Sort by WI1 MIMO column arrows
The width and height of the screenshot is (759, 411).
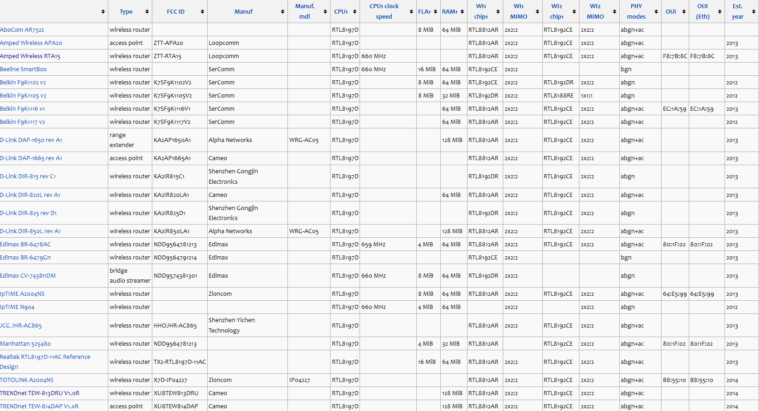tap(537, 12)
